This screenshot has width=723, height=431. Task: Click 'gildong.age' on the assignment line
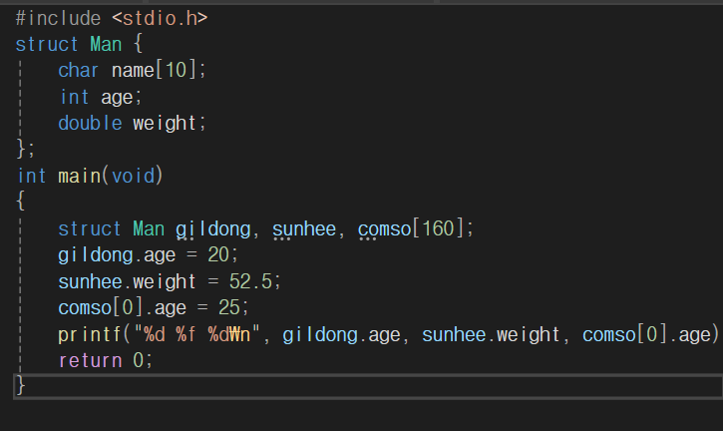[x=117, y=255]
